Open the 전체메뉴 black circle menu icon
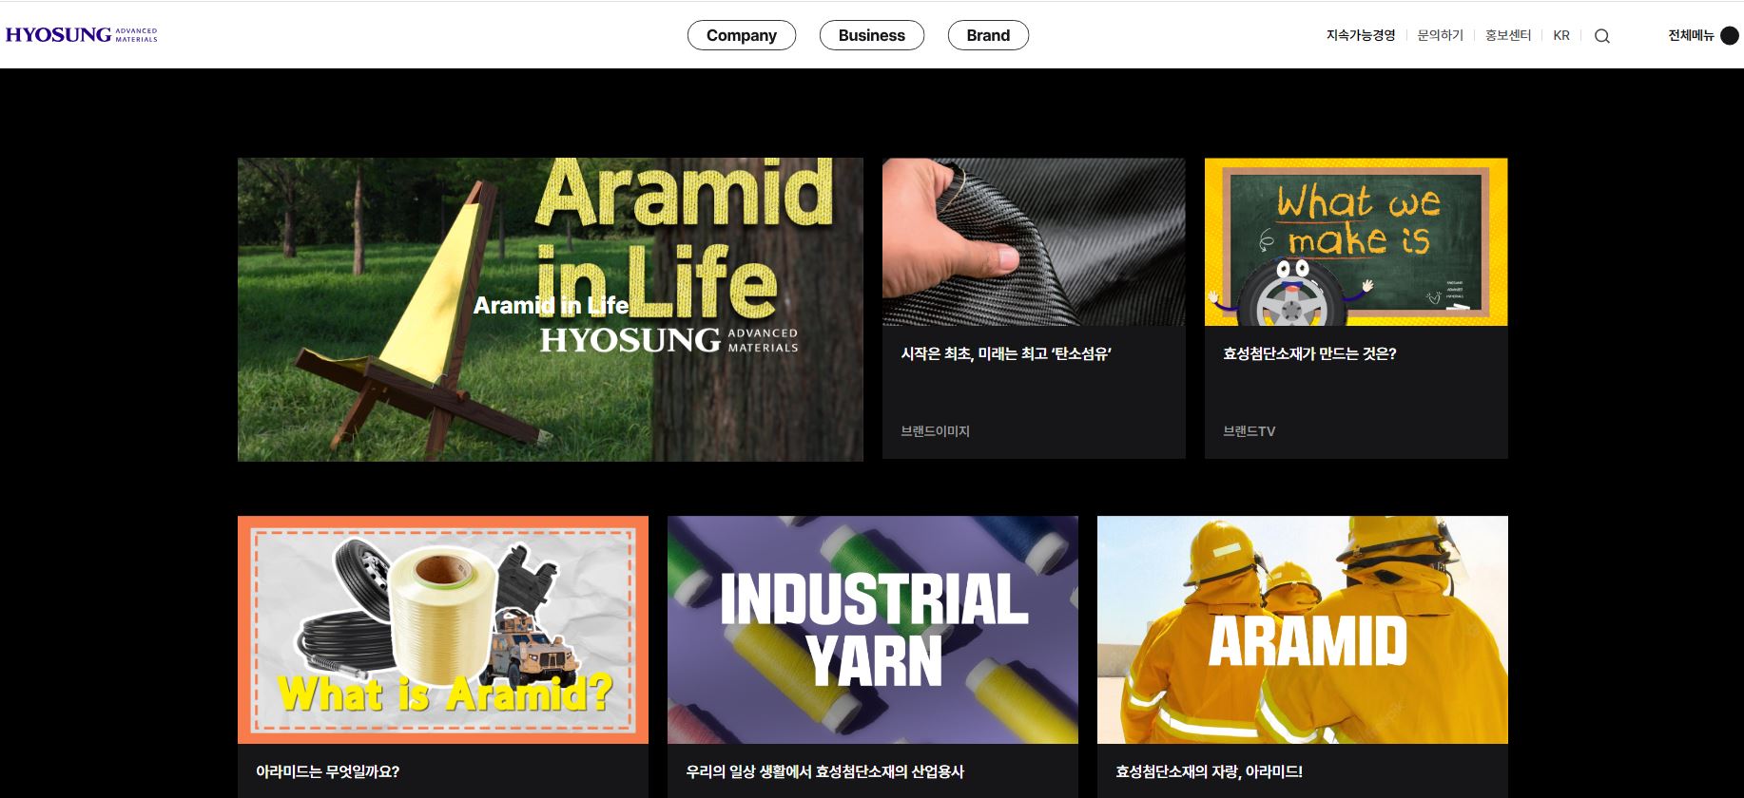Viewport: 1744px width, 798px height. coord(1730,35)
